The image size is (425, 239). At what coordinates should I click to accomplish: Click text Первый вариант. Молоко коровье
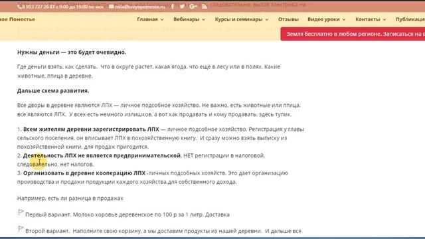(x=127, y=214)
